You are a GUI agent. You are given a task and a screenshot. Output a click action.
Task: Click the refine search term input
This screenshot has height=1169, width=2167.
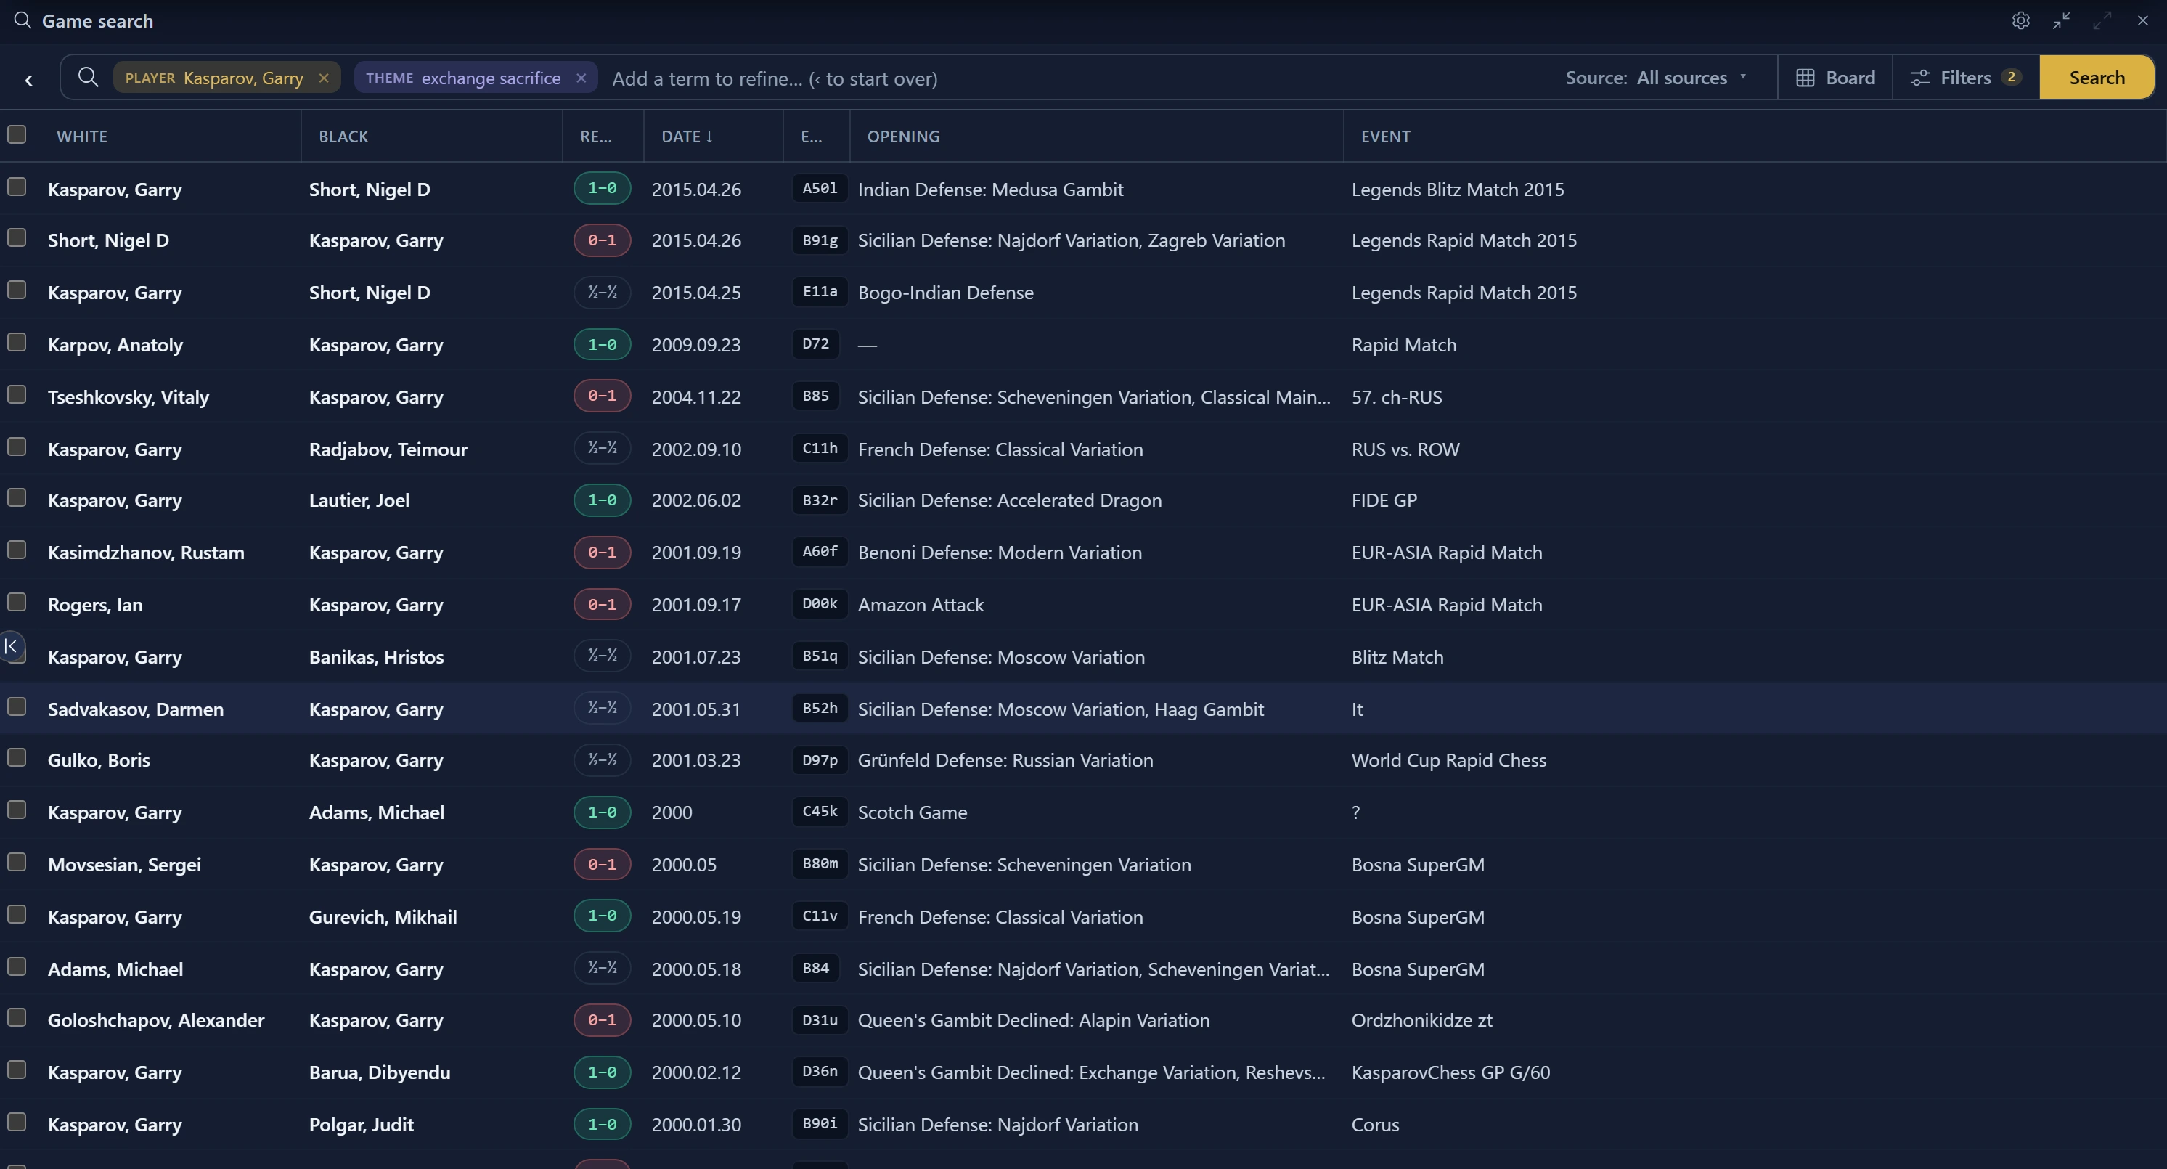click(x=1077, y=78)
